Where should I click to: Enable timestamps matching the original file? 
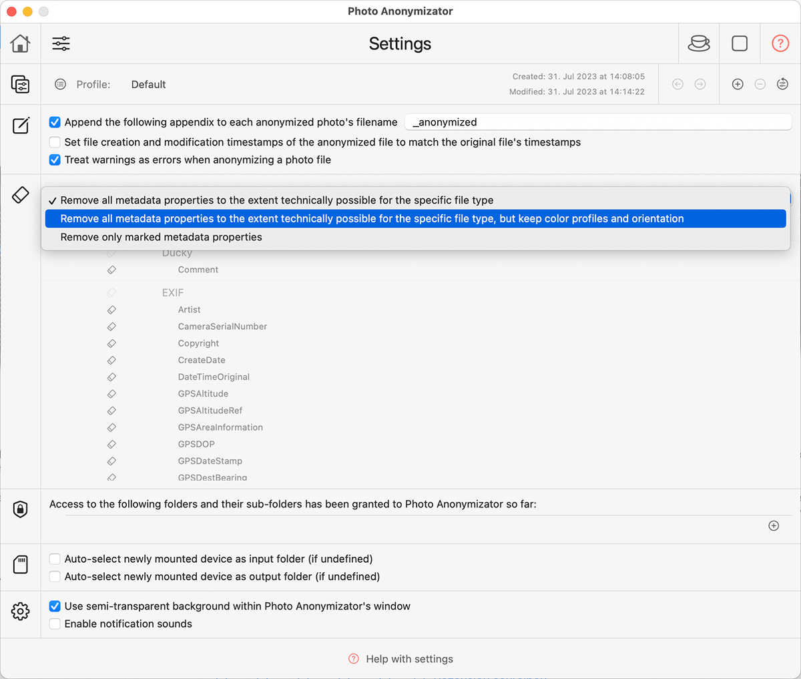click(54, 141)
